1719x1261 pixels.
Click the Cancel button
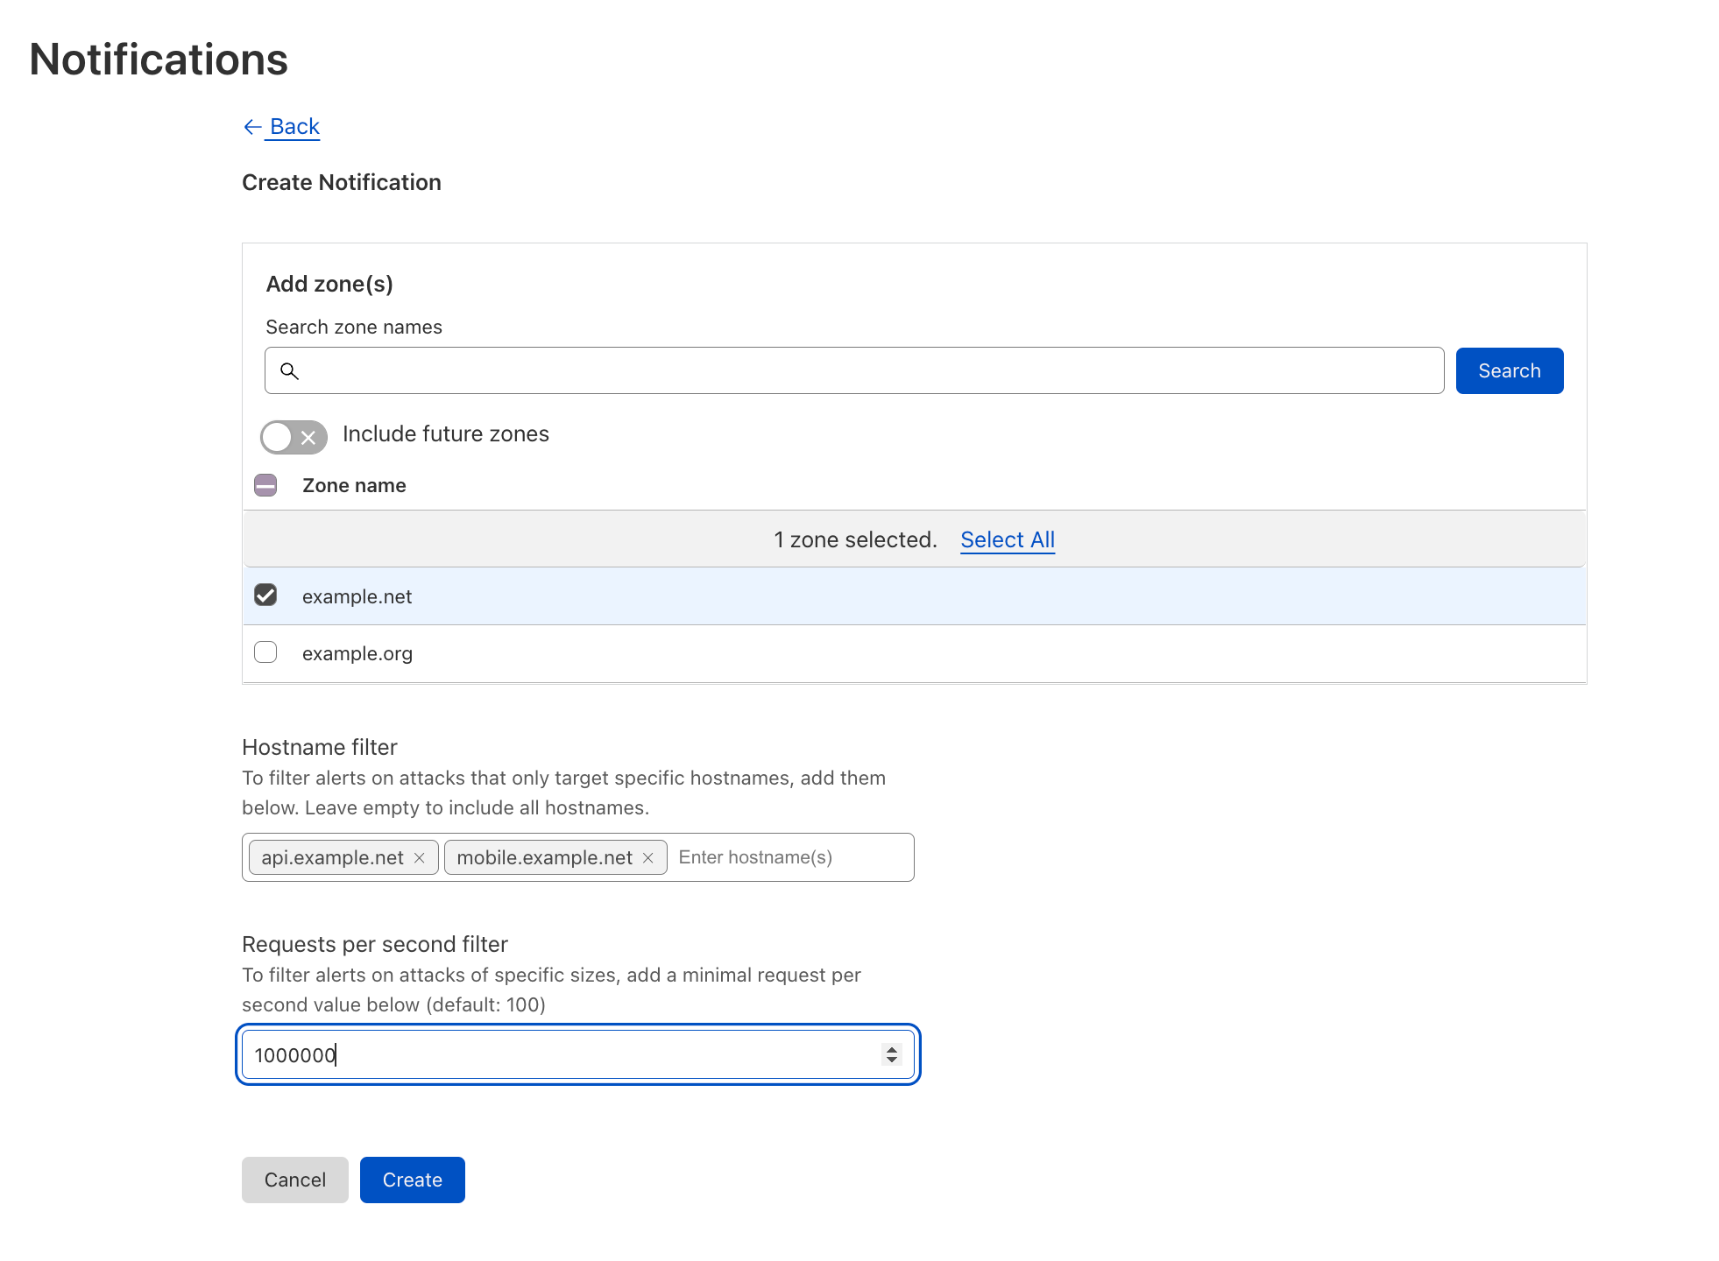pyautogui.click(x=295, y=1180)
